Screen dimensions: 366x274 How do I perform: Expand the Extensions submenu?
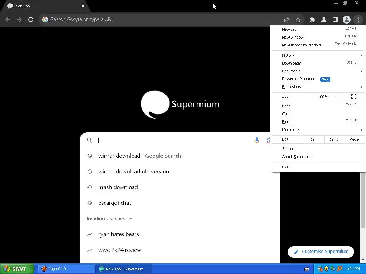click(318, 87)
